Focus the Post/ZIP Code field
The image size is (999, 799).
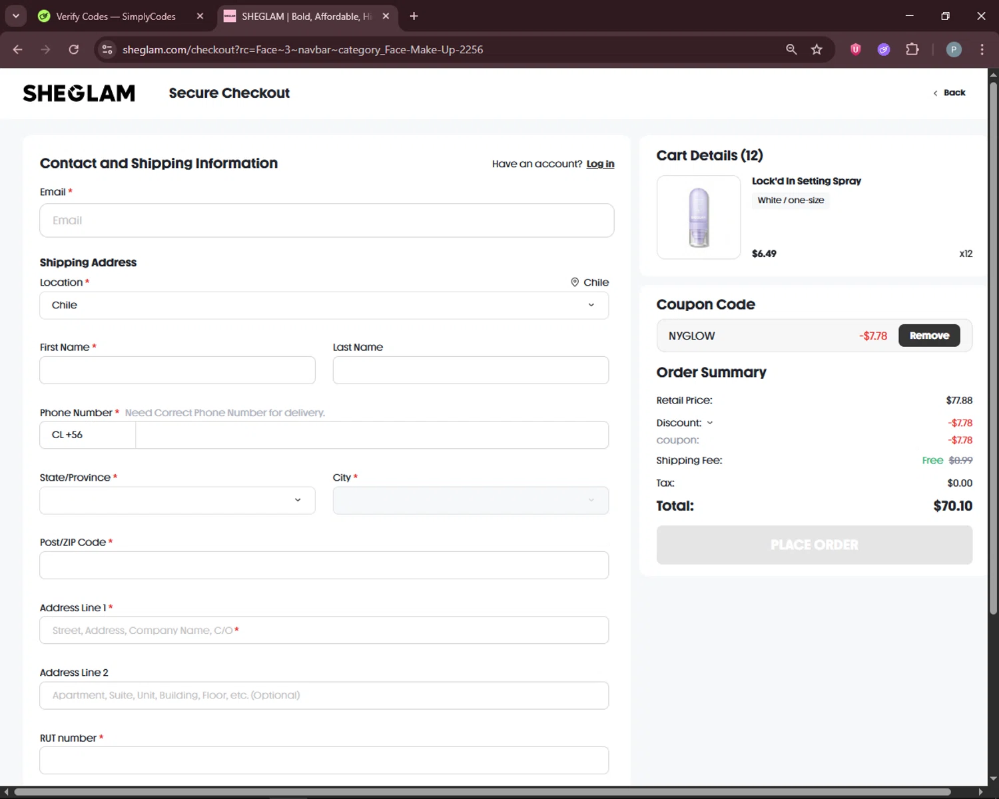(x=324, y=565)
